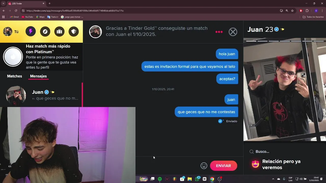This screenshot has height=183, width=326.
Task: Click the Platinum promotion circle icon
Action: tap(13, 57)
